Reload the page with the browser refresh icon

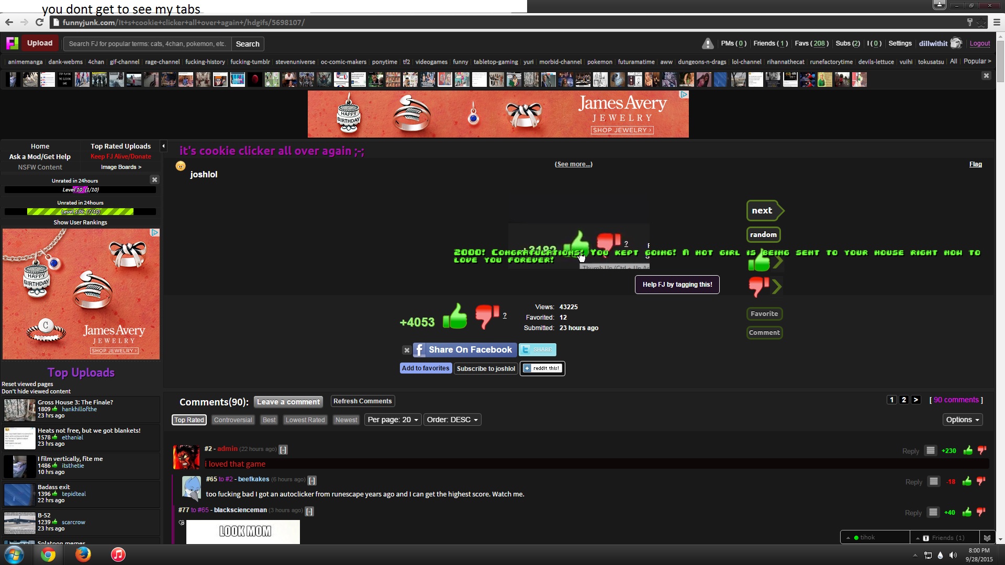[39, 22]
